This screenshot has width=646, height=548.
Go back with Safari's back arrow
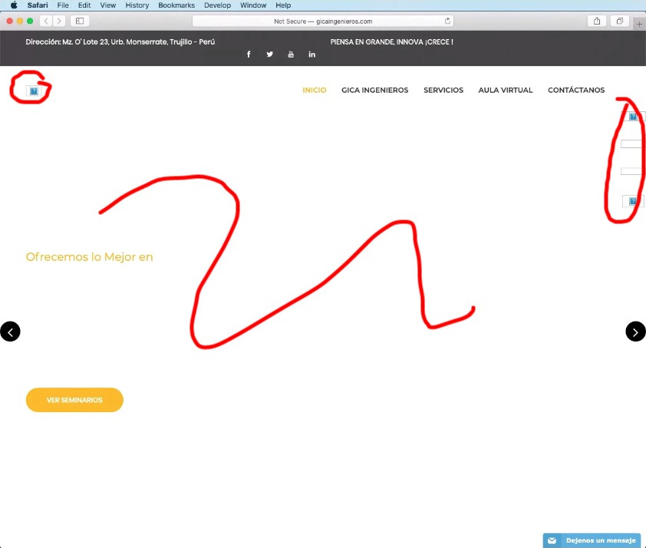click(46, 21)
